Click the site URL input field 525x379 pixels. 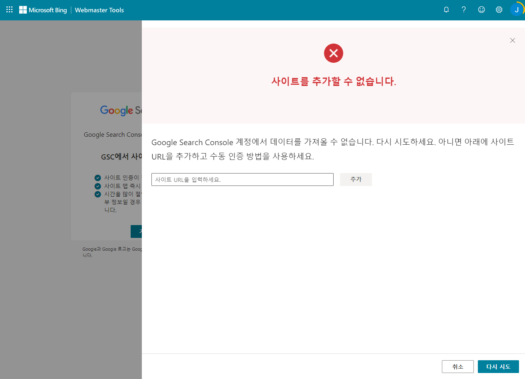tap(242, 179)
